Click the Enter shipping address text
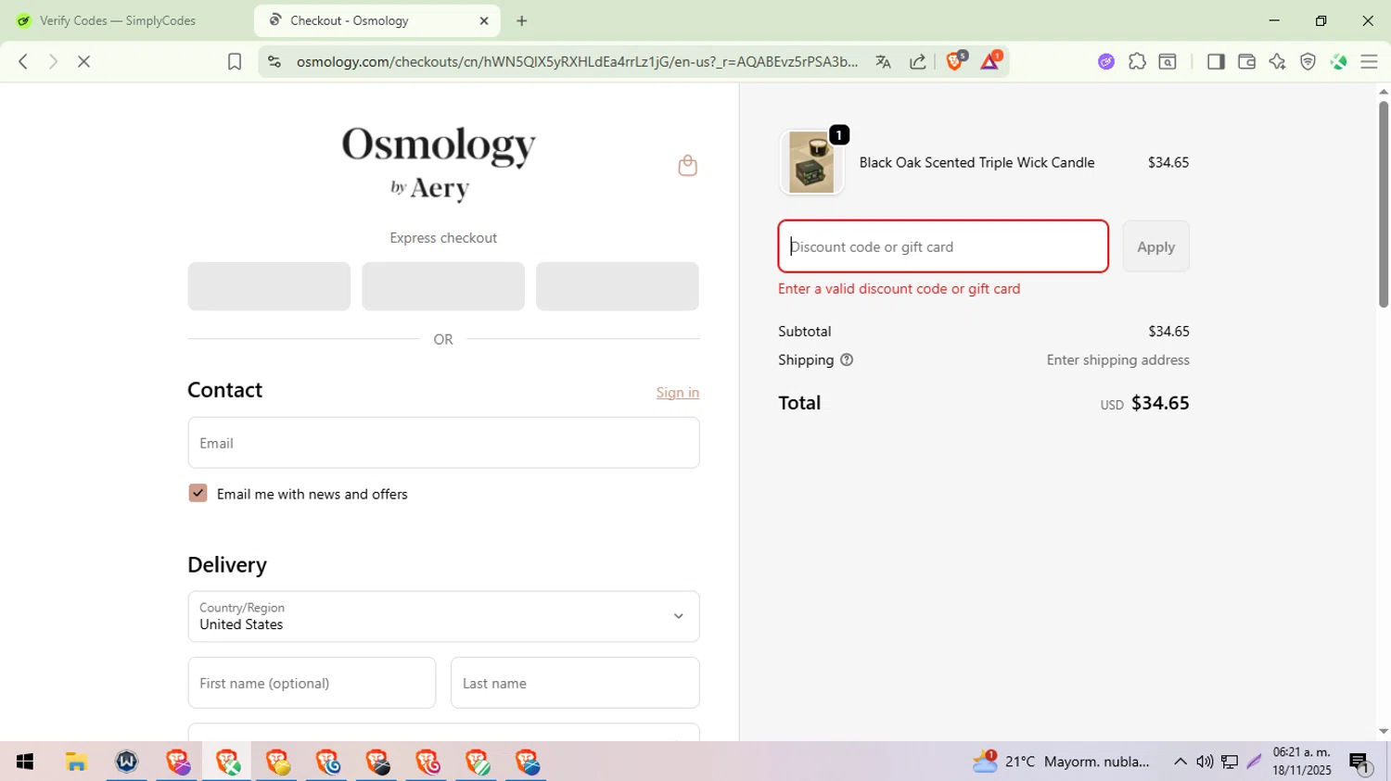 (x=1117, y=359)
